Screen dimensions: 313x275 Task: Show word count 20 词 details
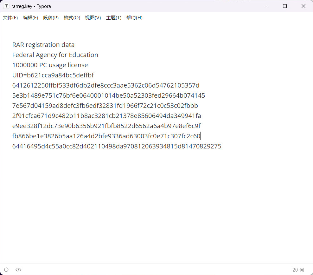coord(298,270)
